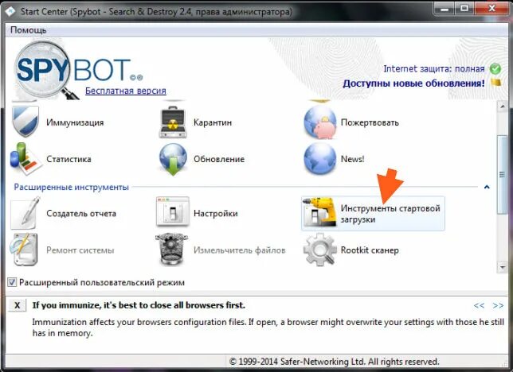The image size is (513, 372).
Task: Dismiss the tip with the X button
Action: [17, 306]
